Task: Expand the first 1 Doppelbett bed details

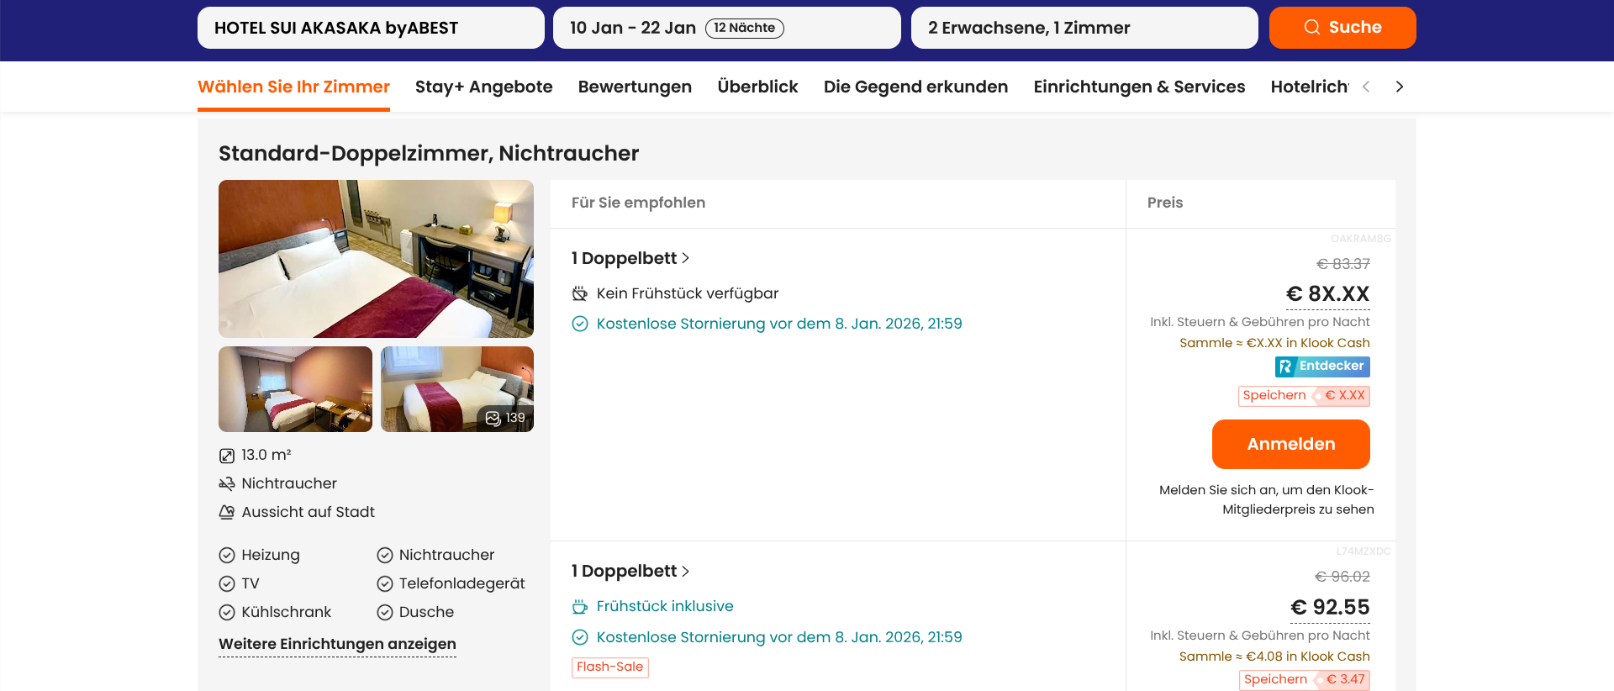Action: [630, 259]
